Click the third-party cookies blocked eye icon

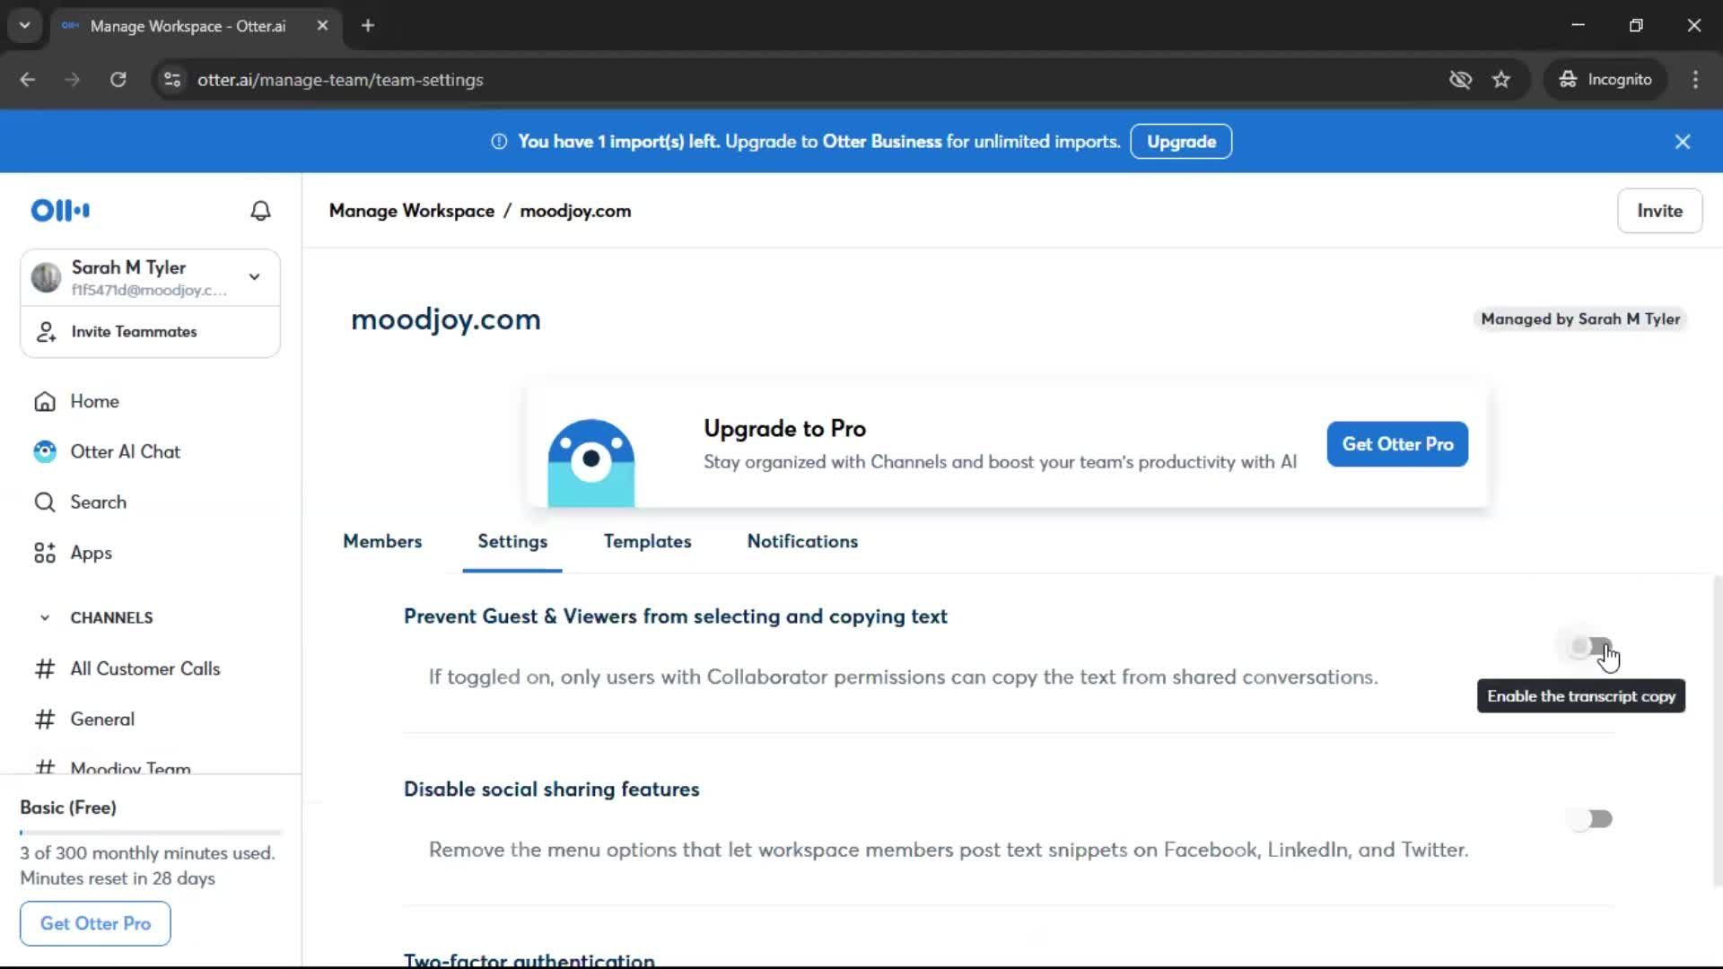1460,80
